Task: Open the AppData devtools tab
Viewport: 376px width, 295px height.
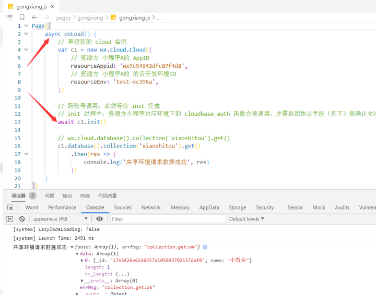Action: [209, 207]
